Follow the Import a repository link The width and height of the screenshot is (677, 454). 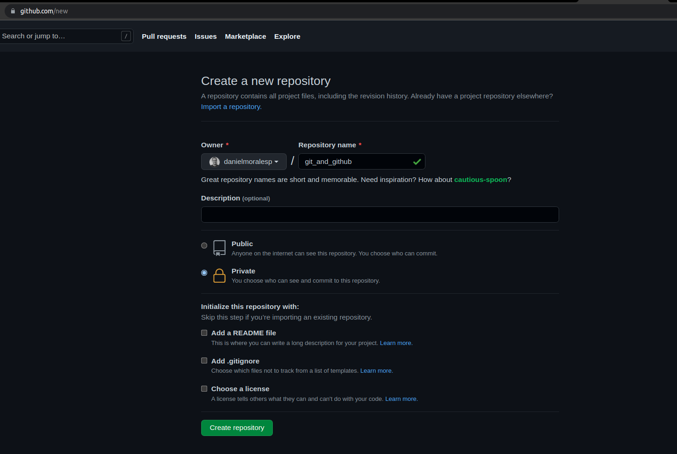pos(231,107)
